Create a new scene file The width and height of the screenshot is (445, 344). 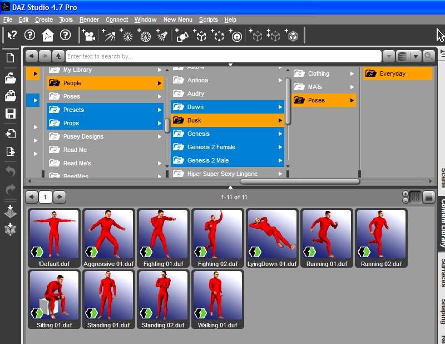11,58
